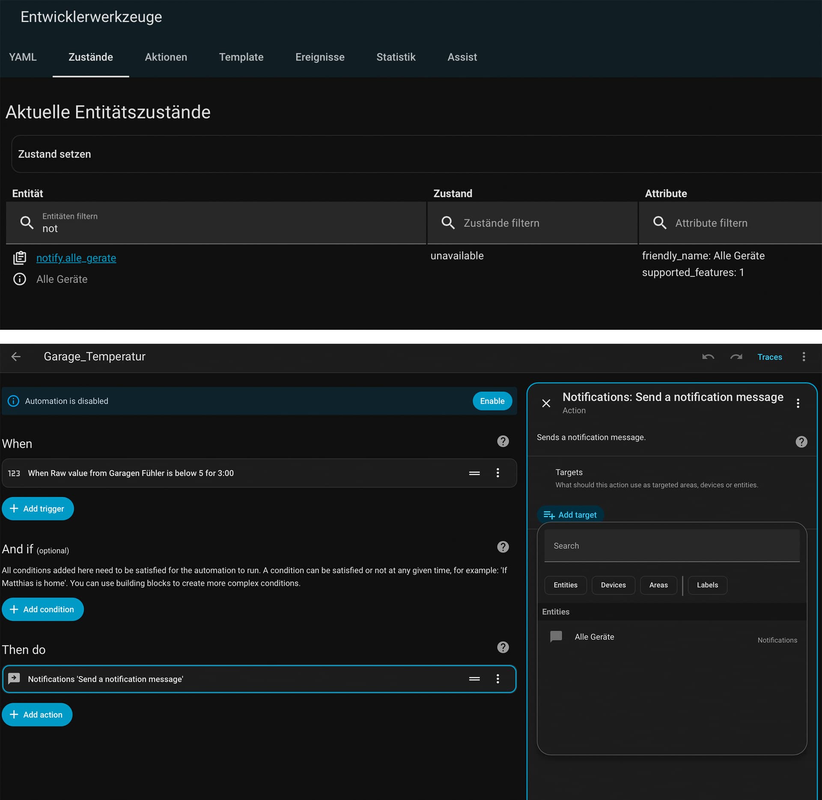Close the notification action panel
The height and width of the screenshot is (800, 822).
pos(546,403)
